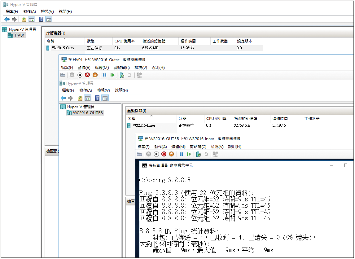
Task: Open 檢視(V) menu in the nested Hyper-V Manager
Action: (103, 90)
